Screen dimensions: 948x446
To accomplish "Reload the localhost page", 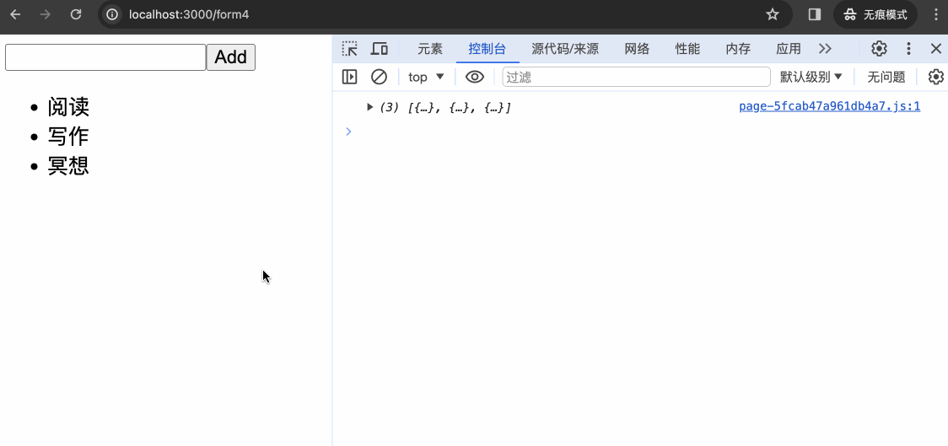I will (x=76, y=14).
